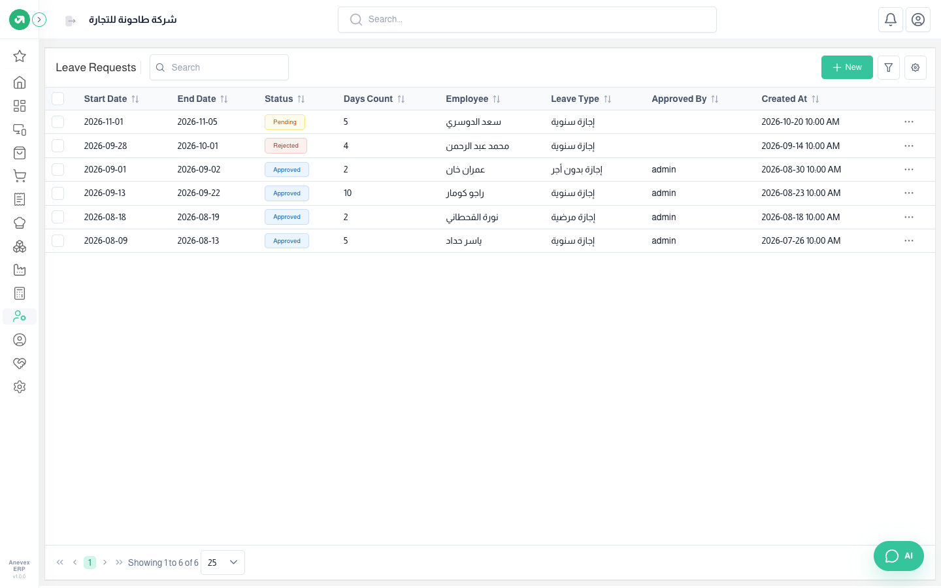Open actions menu for the Pending row
The width and height of the screenshot is (941, 588).
[909, 122]
